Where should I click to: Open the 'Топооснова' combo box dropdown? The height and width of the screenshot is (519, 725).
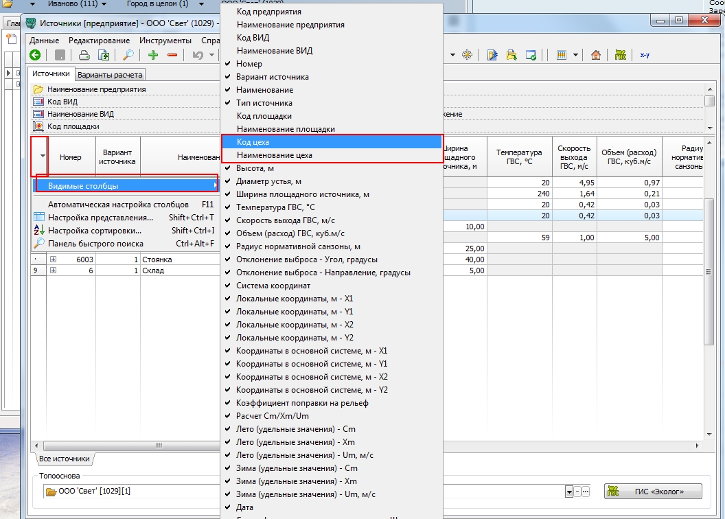point(568,492)
